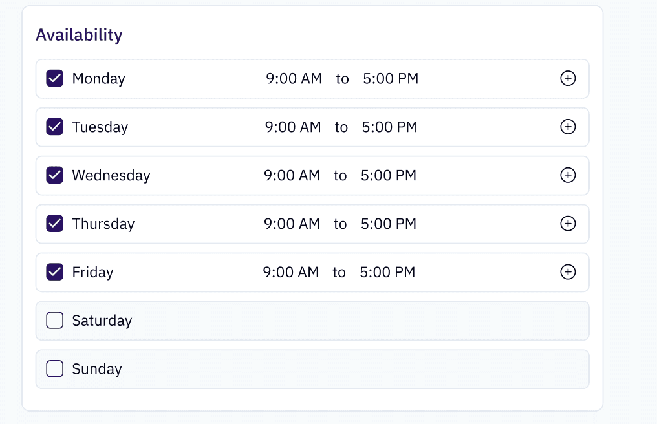Screen dimensions: 657x424
Task: Enable Saturday availability
Action: [x=55, y=321]
